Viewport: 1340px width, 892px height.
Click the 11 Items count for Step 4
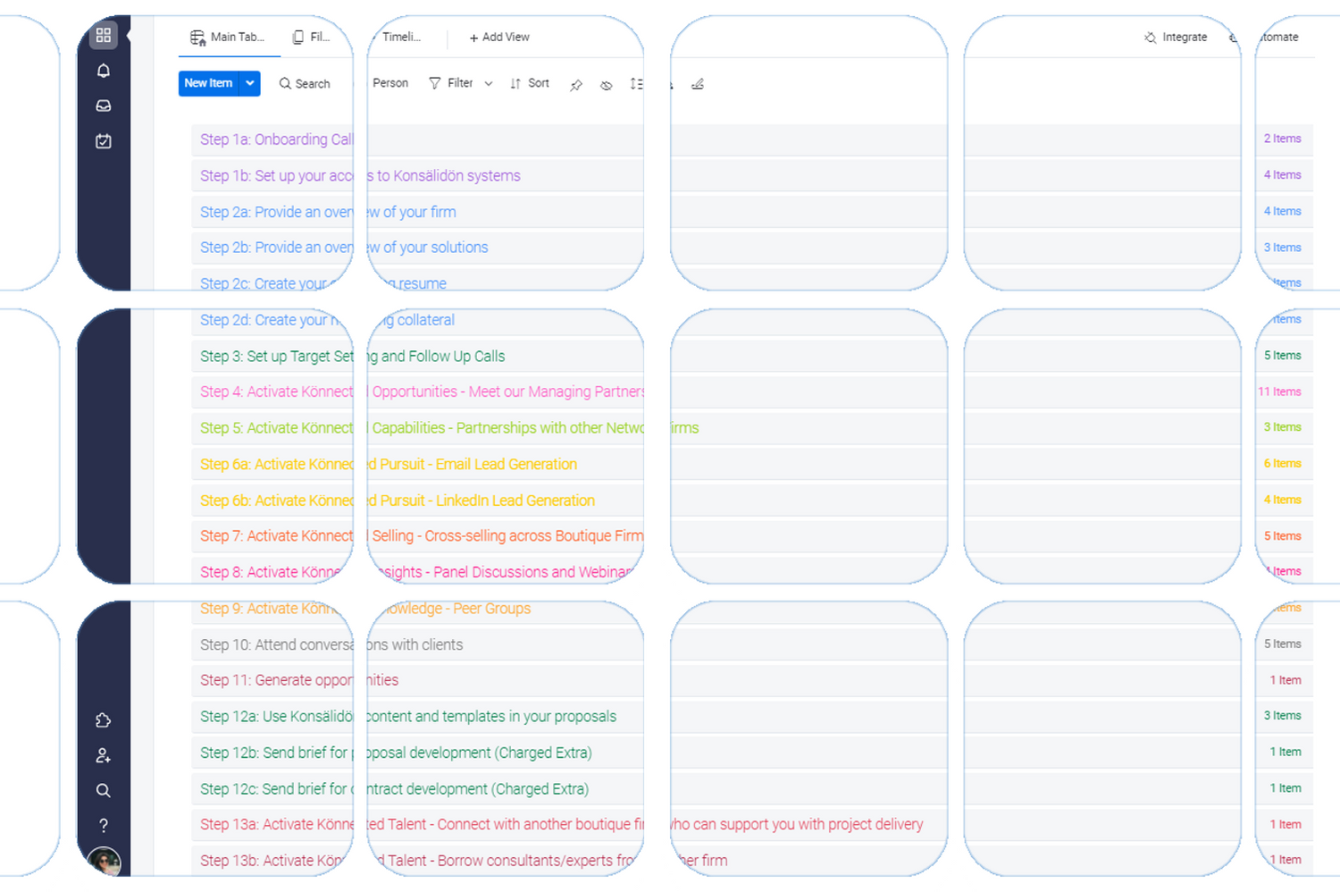[x=1279, y=392]
